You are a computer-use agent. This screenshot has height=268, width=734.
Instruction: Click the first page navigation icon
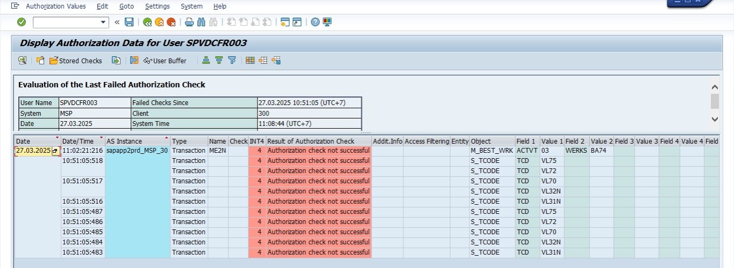231,22
